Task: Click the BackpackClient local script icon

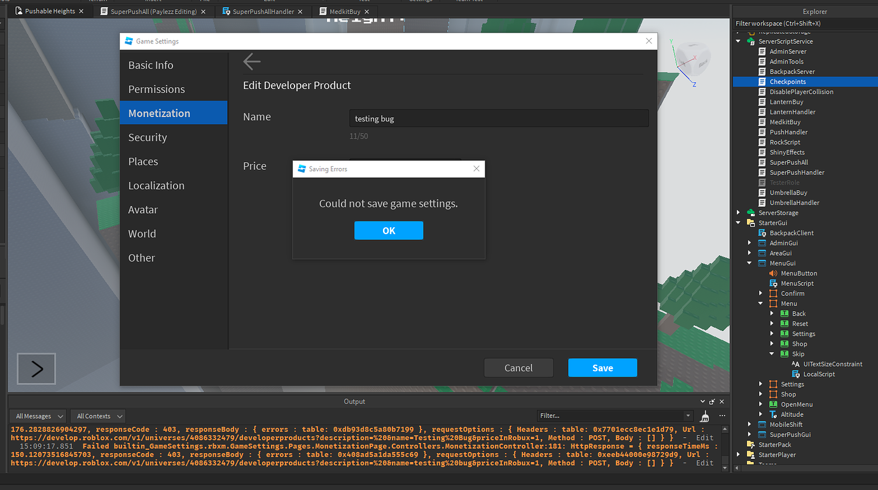Action: (762, 233)
